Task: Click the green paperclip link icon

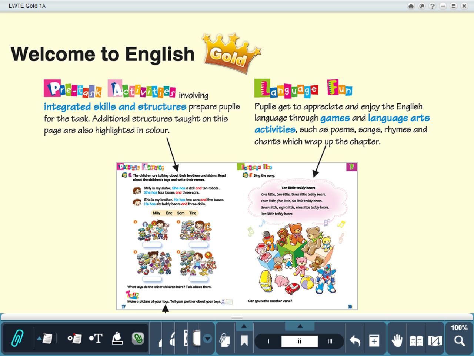Action: [138, 339]
